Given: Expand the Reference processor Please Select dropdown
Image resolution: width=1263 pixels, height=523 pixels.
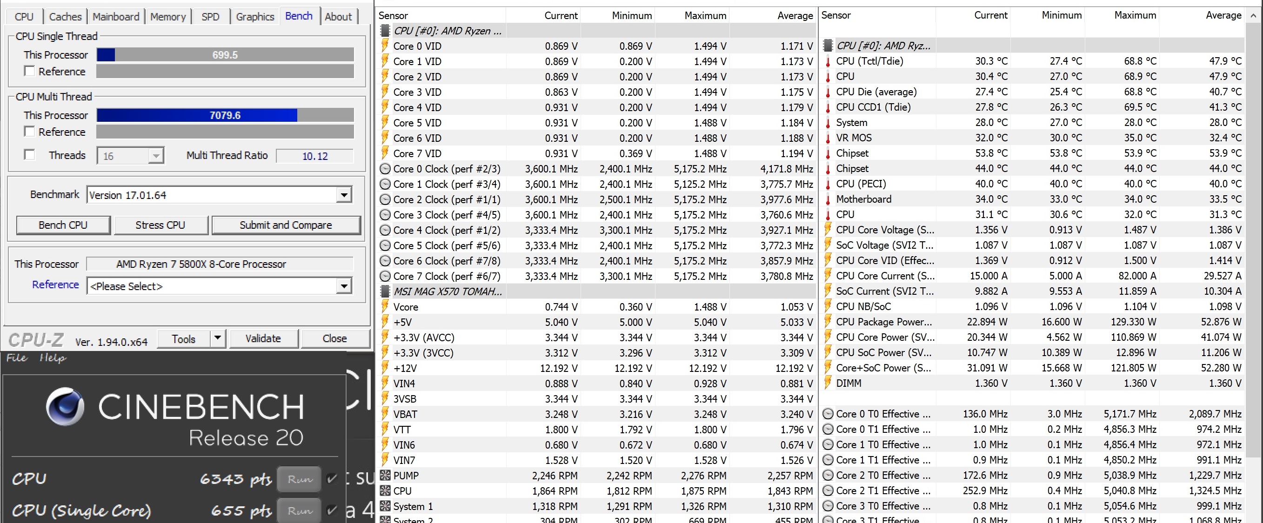Looking at the screenshot, I should 344,286.
